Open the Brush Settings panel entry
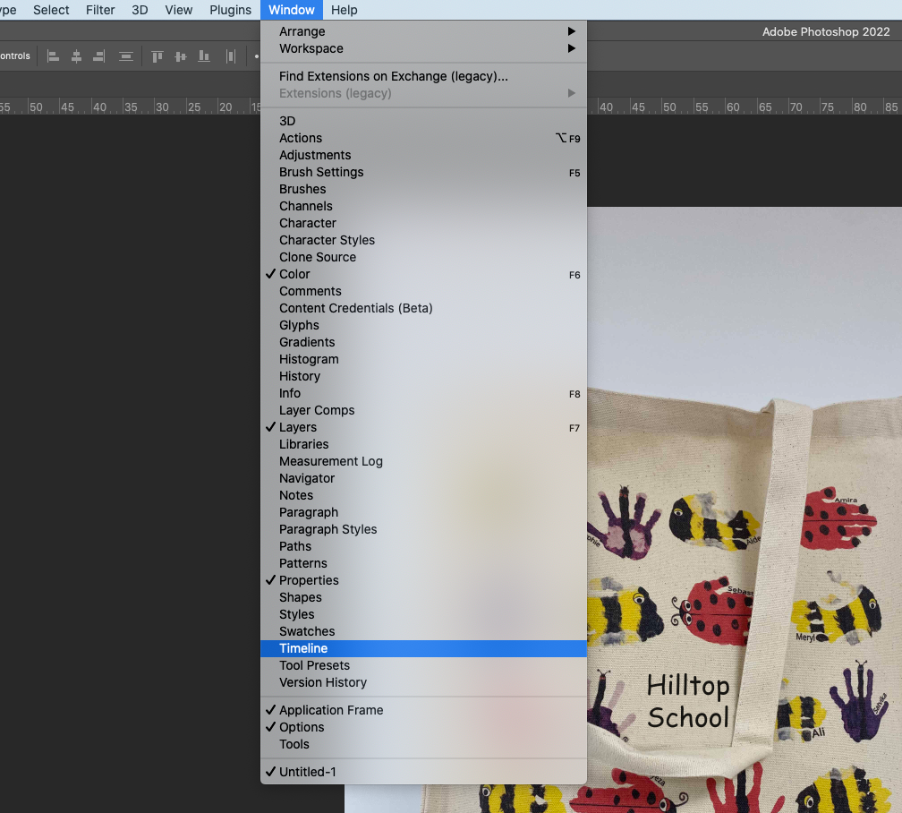 click(321, 172)
